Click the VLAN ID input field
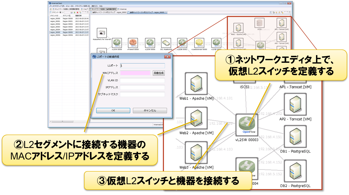 coord(142,80)
